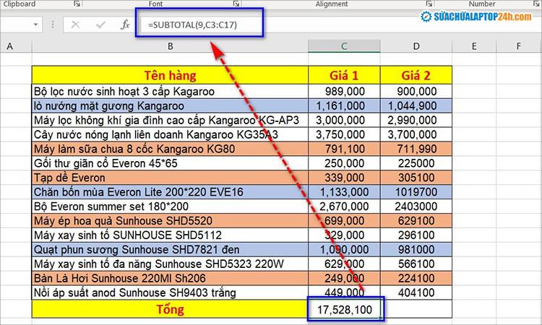The height and width of the screenshot is (325, 542).
Task: Select Giá 2 value 711,990
Action: point(416,149)
